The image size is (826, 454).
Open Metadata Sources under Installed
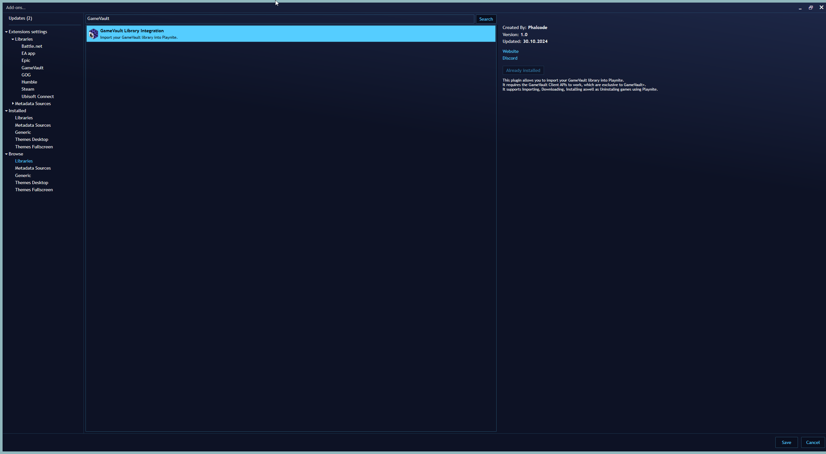pyautogui.click(x=33, y=125)
